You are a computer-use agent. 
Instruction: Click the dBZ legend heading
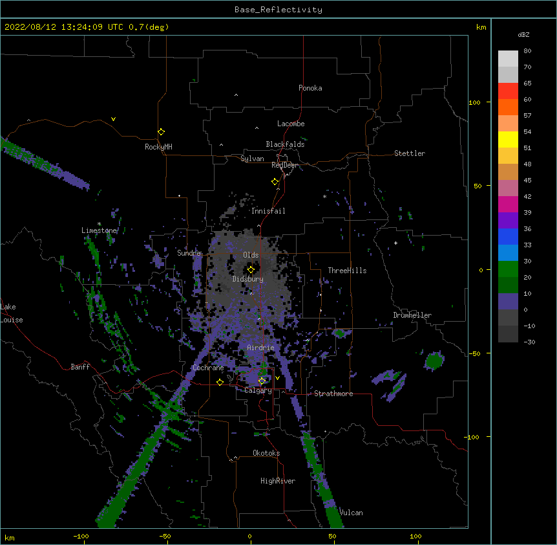pyautogui.click(x=523, y=34)
